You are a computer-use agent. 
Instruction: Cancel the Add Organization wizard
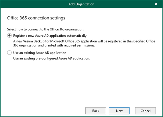[146, 111]
